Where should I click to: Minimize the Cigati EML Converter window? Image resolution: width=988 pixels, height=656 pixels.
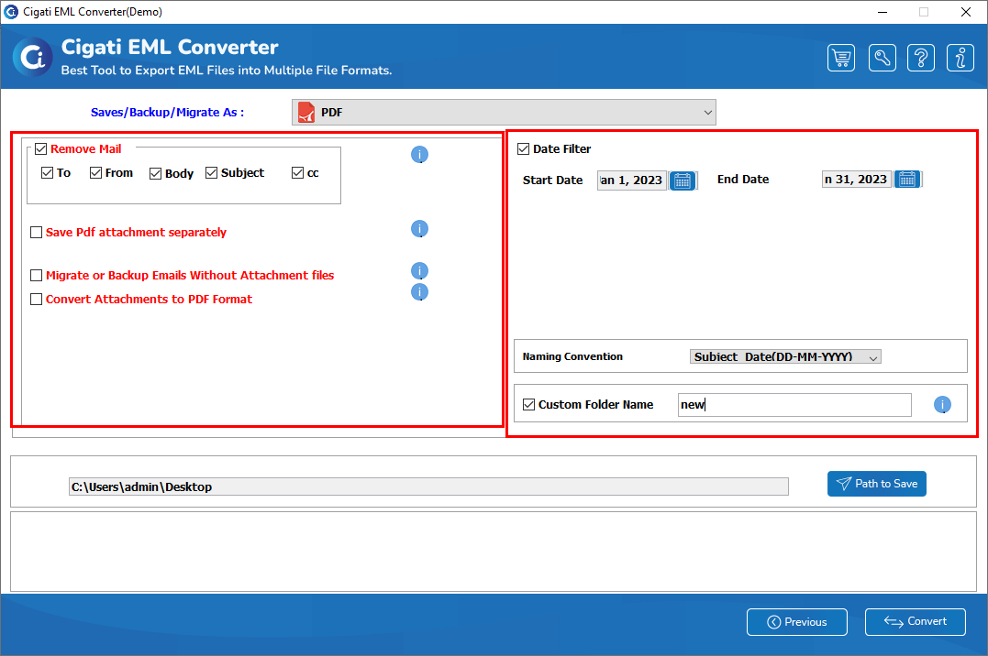883,12
